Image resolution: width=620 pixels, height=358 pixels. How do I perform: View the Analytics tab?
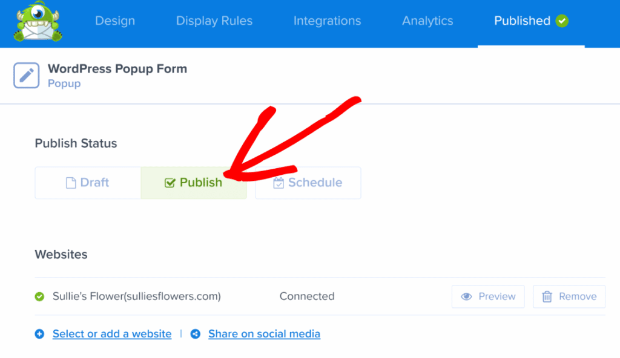(x=427, y=20)
